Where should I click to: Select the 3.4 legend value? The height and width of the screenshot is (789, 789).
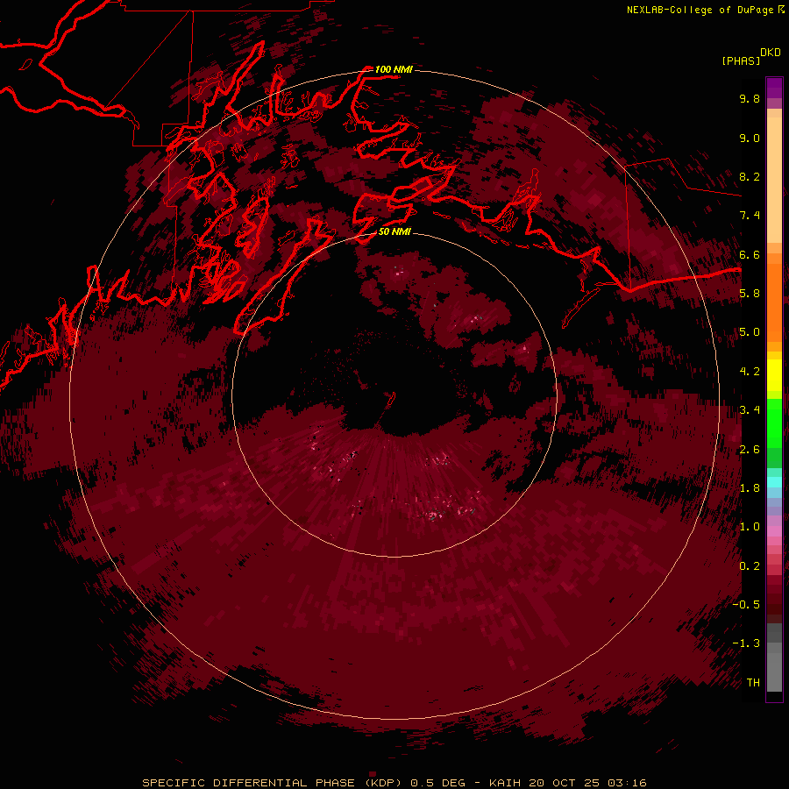(750, 410)
